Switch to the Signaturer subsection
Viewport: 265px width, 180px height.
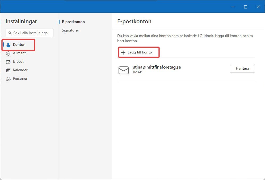click(70, 30)
